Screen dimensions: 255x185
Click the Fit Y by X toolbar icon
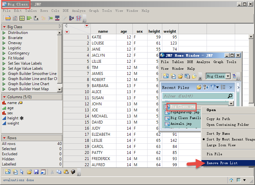tap(36, 18)
